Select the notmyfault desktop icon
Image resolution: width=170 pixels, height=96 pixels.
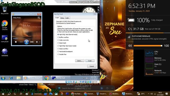(x=5, y=39)
